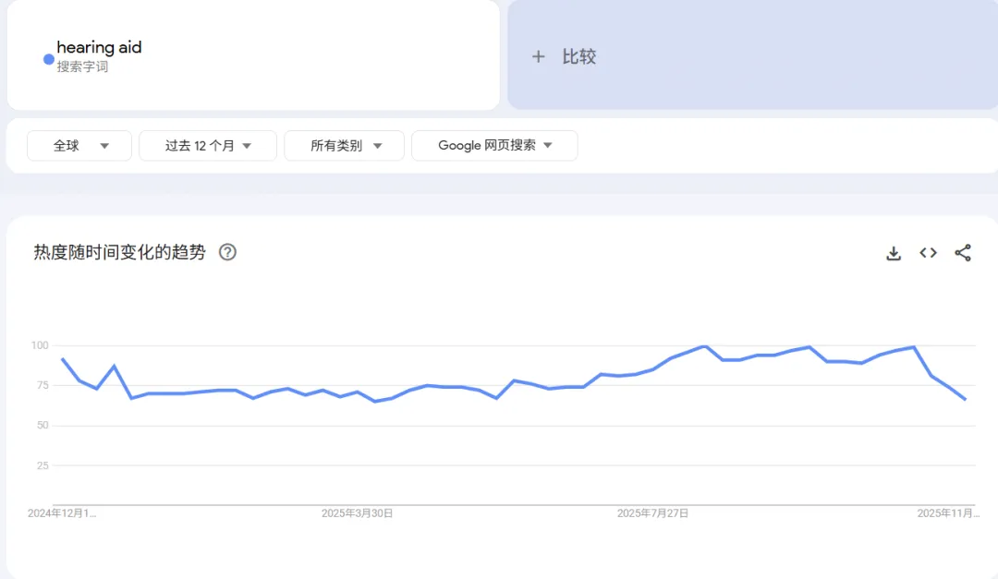Open the 全球 region dropdown
The height and width of the screenshot is (579, 998).
pyautogui.click(x=79, y=145)
